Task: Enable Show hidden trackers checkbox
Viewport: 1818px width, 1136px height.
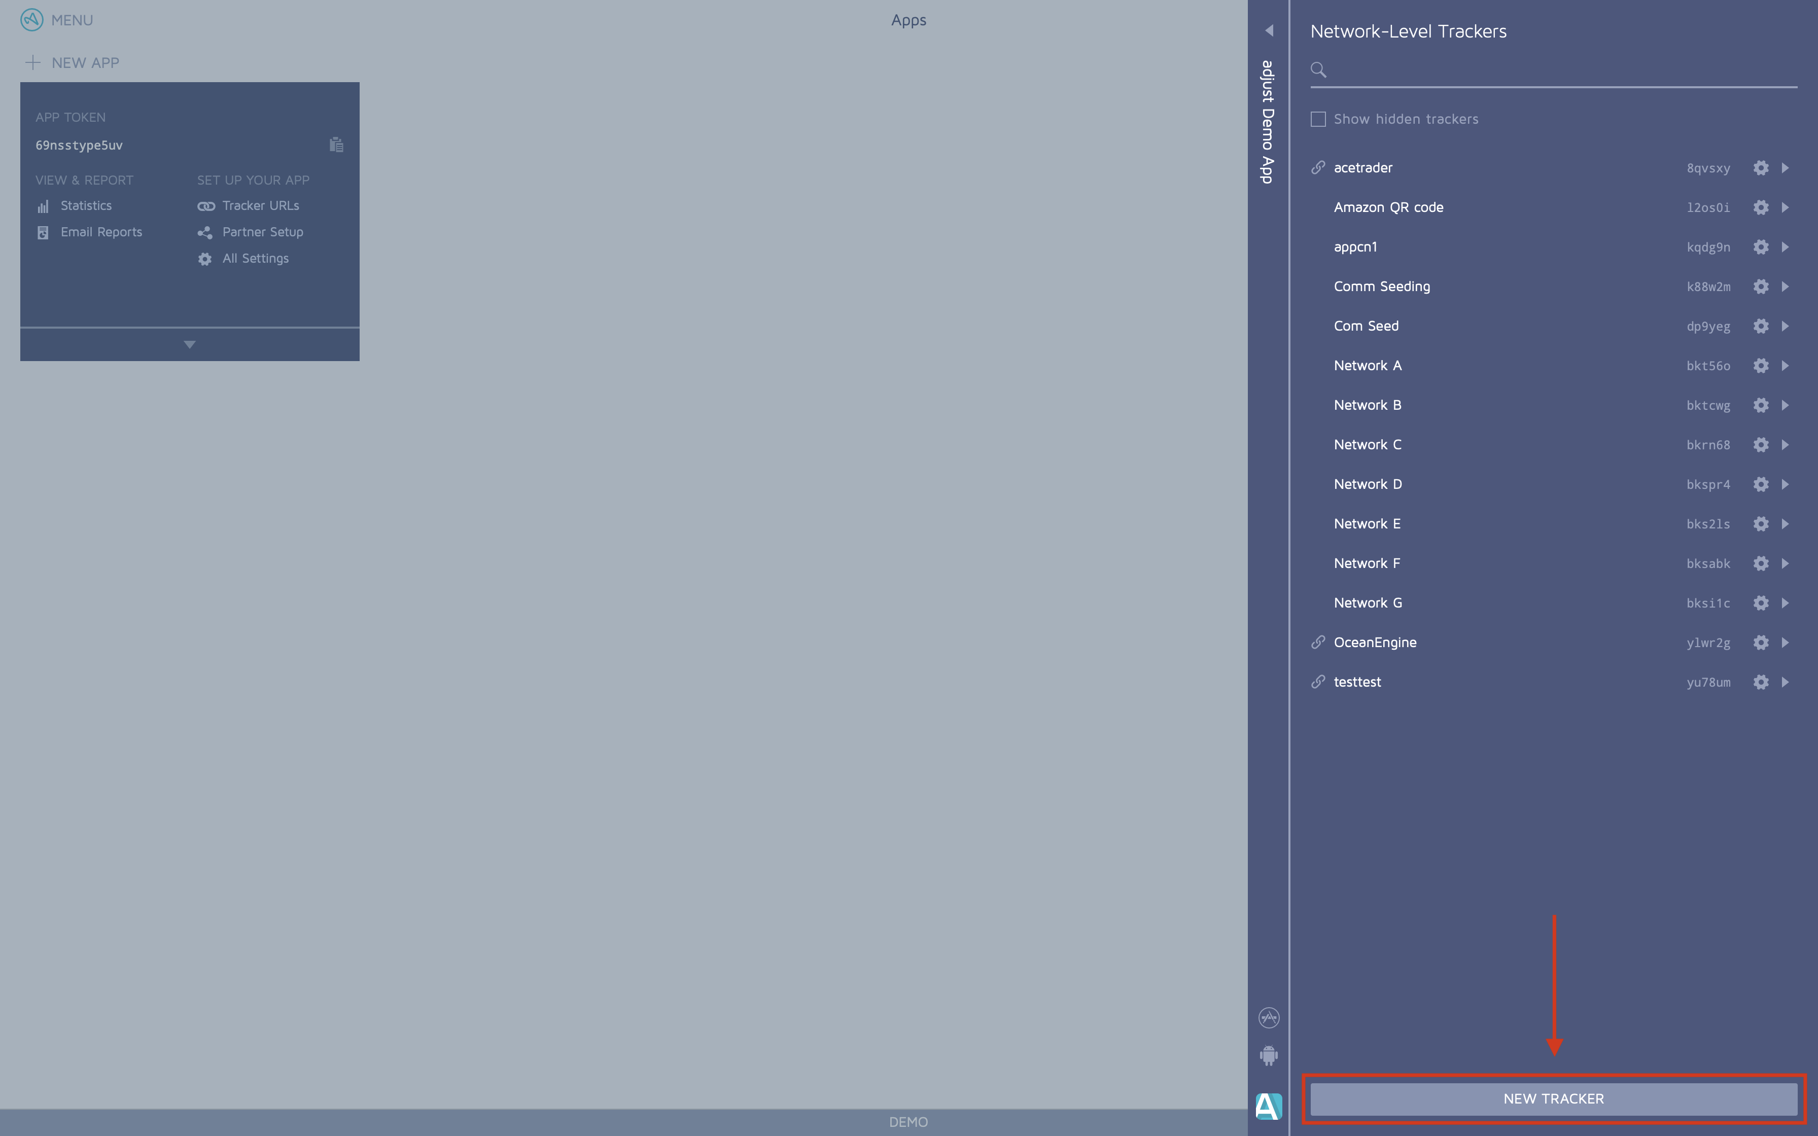Action: click(x=1318, y=120)
